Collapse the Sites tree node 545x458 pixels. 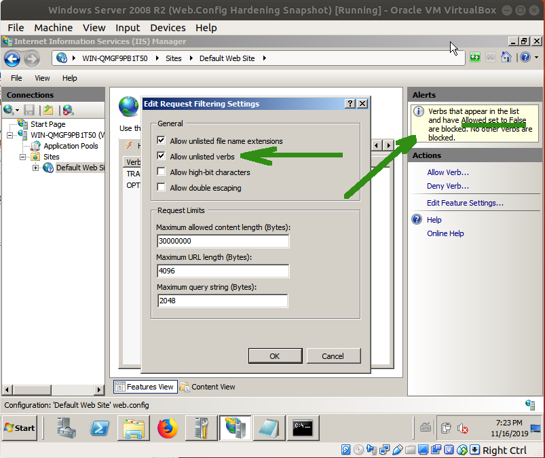pyautogui.click(x=23, y=157)
